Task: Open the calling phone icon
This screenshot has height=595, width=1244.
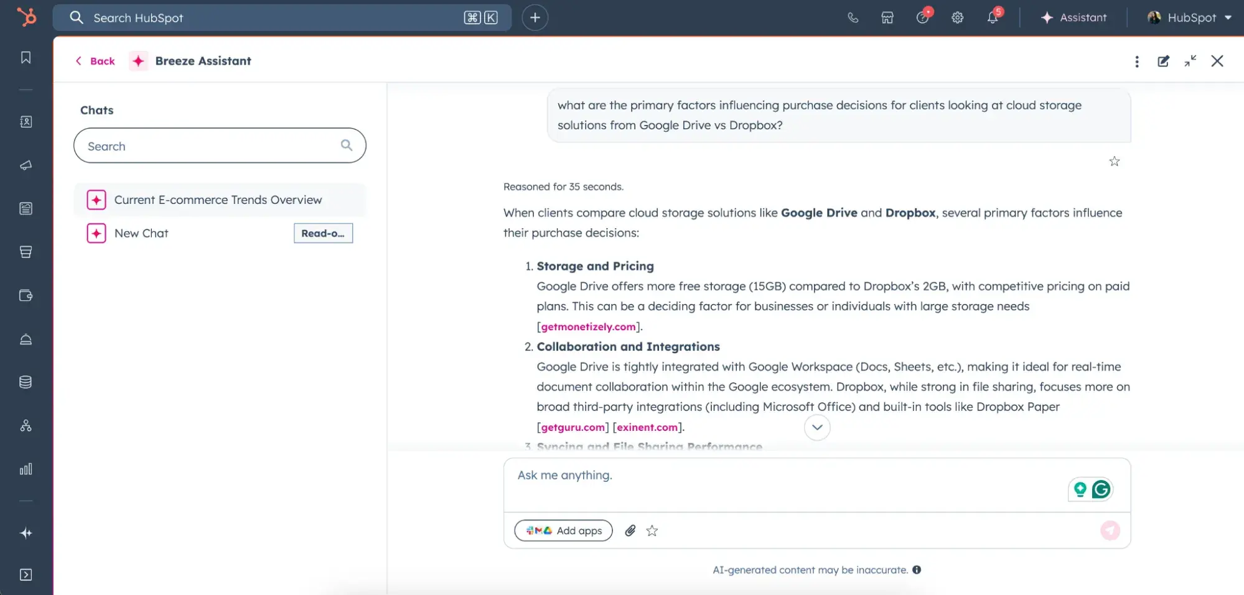Action: click(x=853, y=17)
